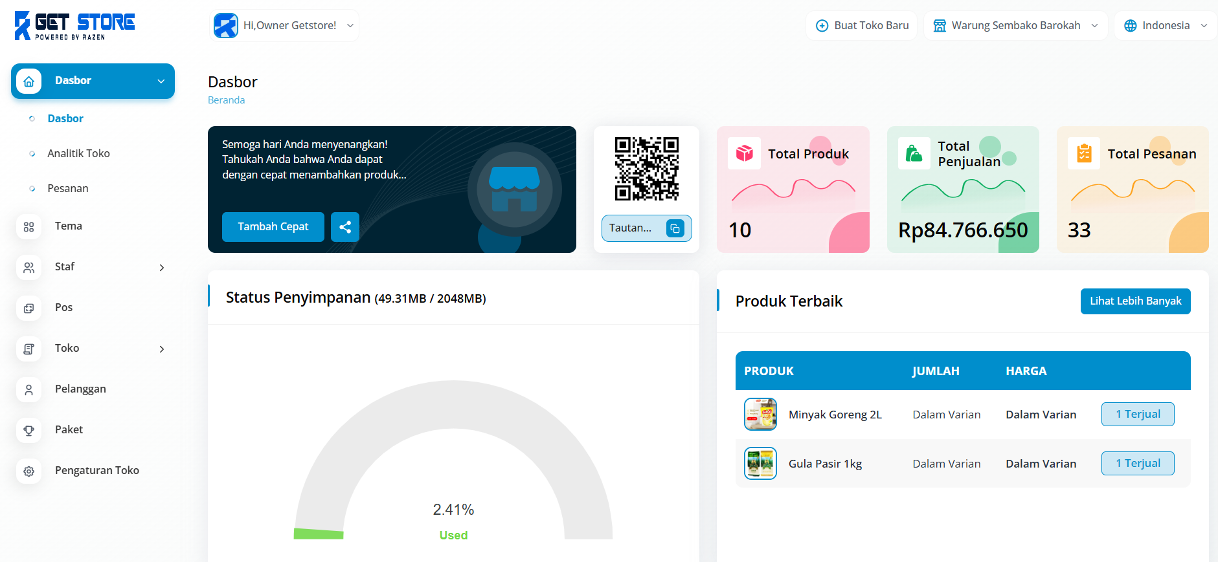Open the Warung Sembako Barokah store dropdown
The height and width of the screenshot is (562, 1218).
(1015, 26)
